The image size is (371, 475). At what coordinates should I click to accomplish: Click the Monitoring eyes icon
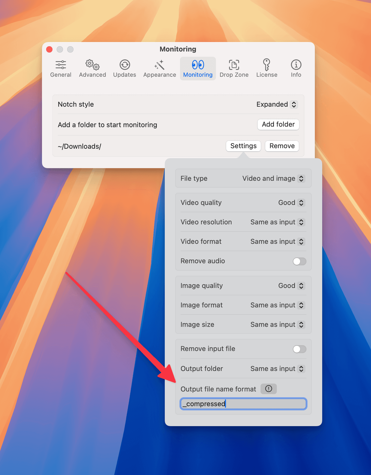click(198, 65)
